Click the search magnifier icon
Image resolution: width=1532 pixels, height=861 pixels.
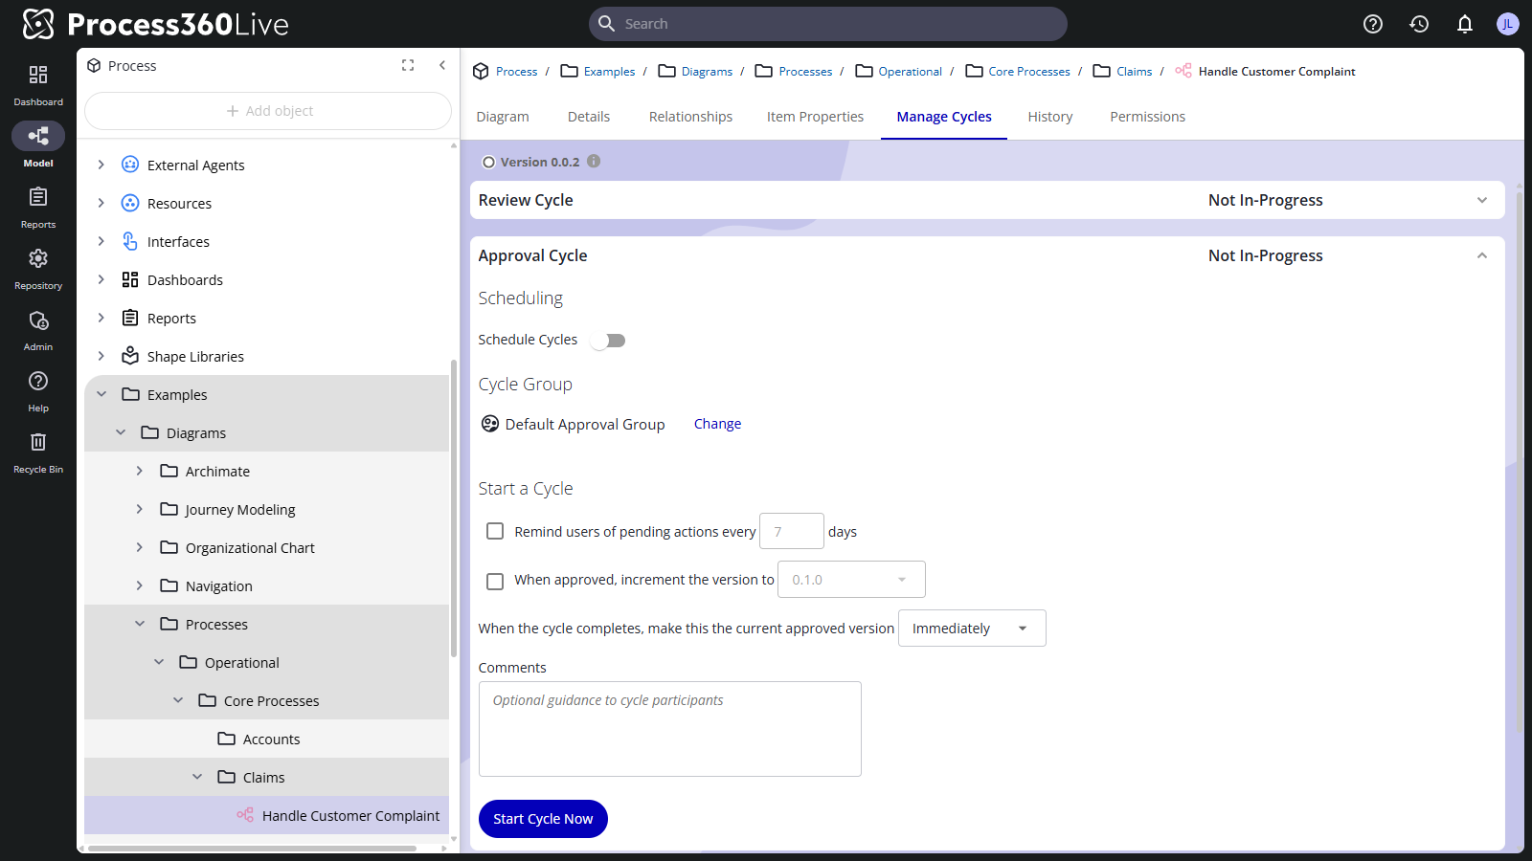click(606, 24)
